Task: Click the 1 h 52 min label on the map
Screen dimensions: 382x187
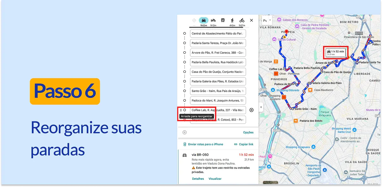Action: (336, 51)
